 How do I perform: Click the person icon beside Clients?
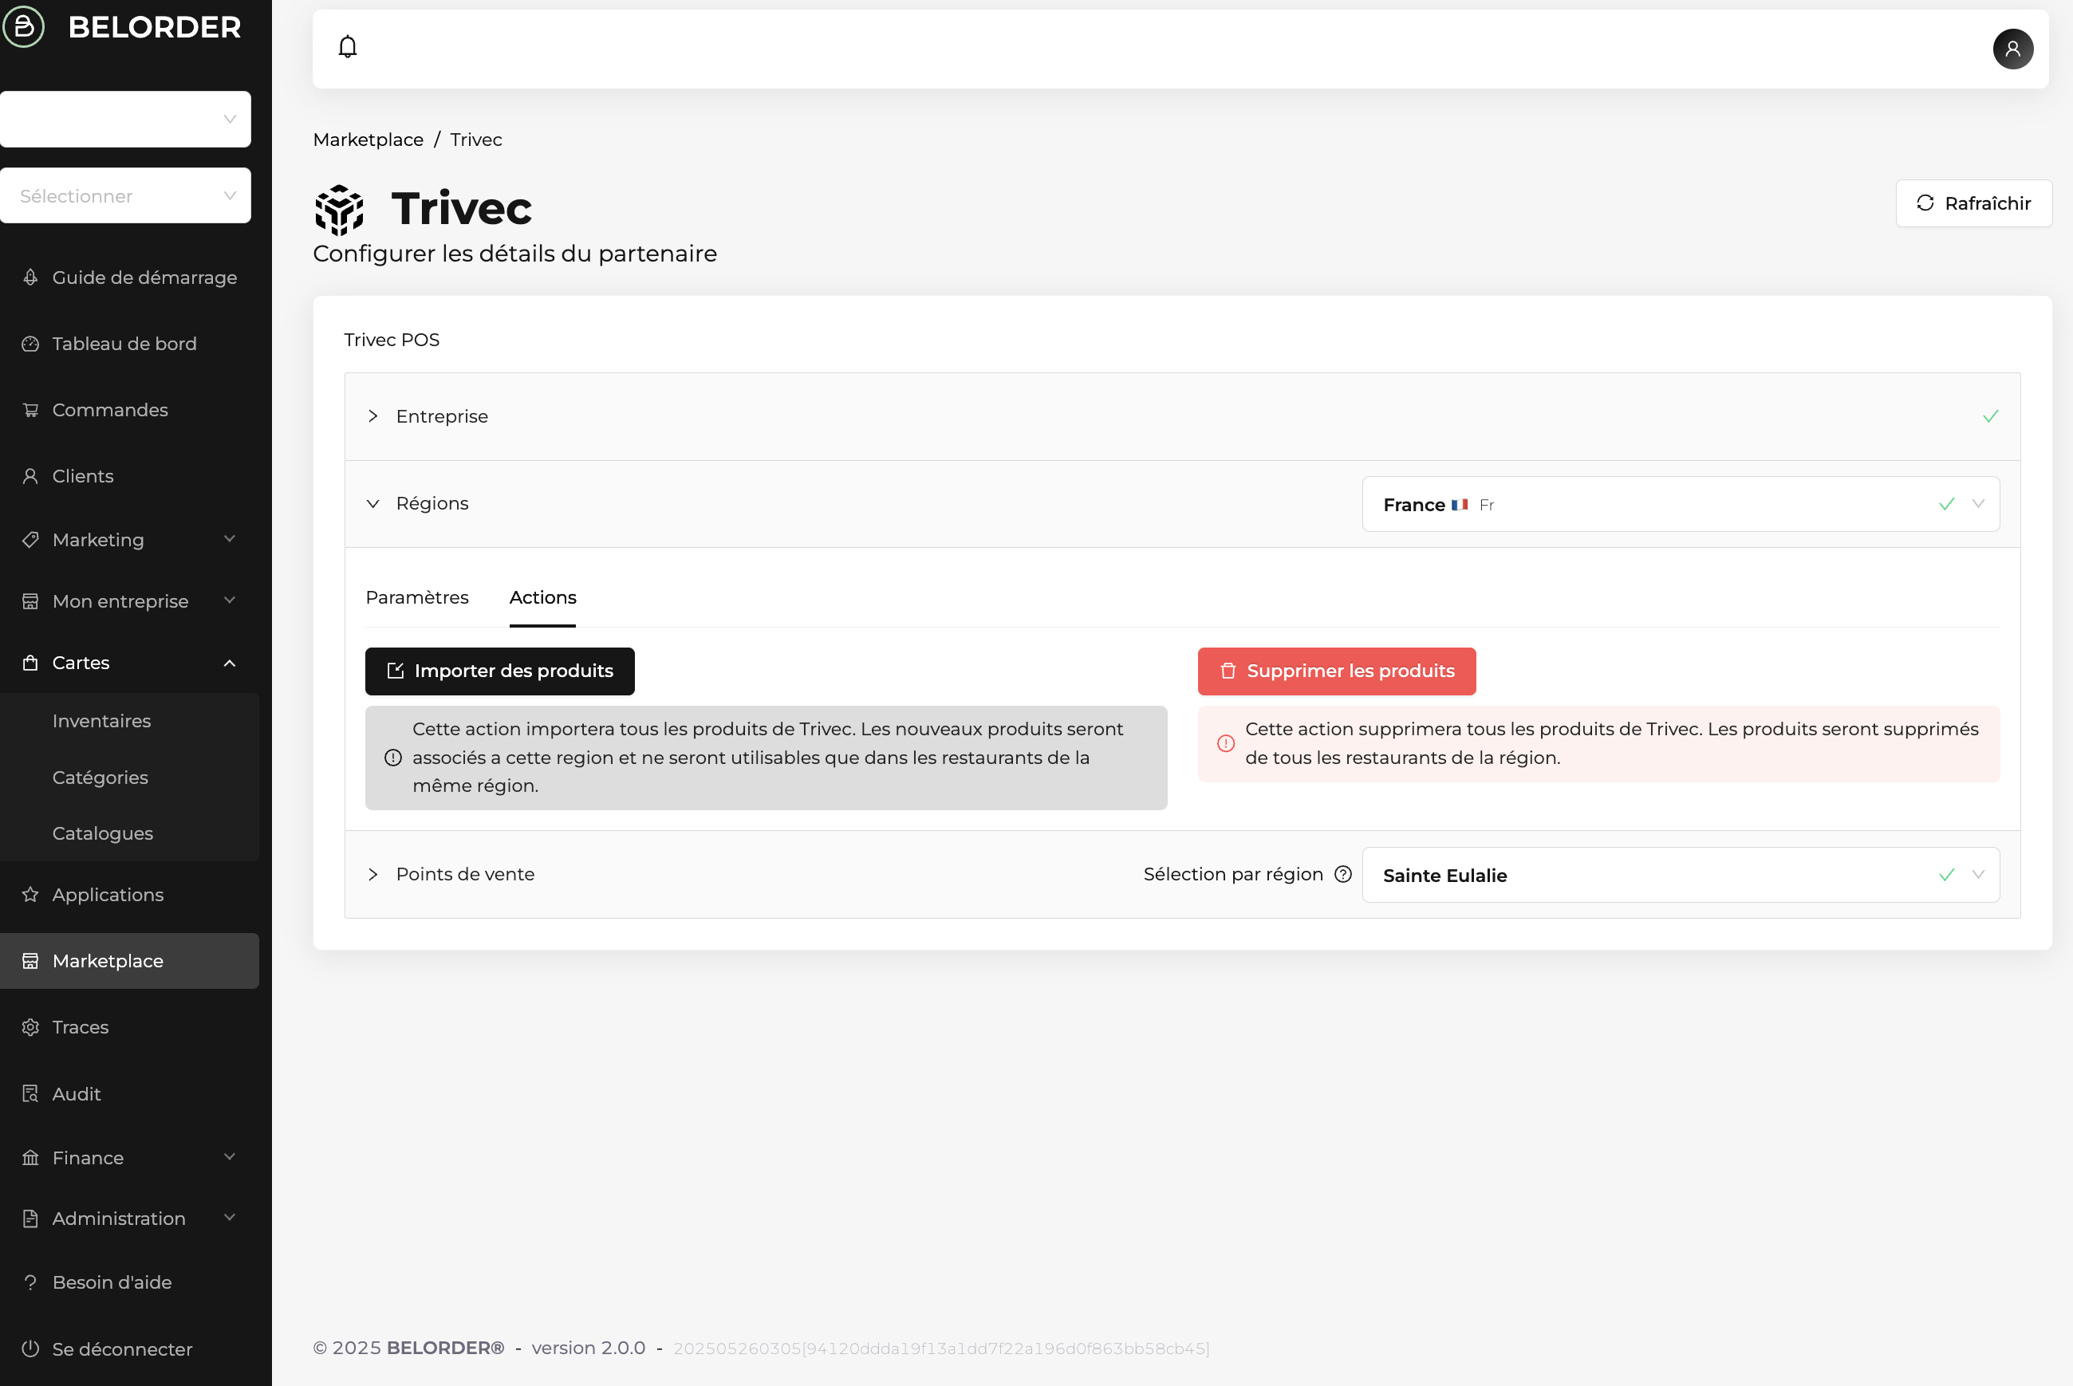click(x=30, y=476)
